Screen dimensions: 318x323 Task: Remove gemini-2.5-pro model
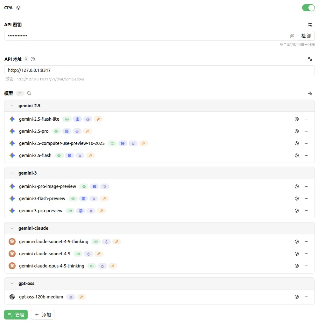pyautogui.click(x=306, y=131)
